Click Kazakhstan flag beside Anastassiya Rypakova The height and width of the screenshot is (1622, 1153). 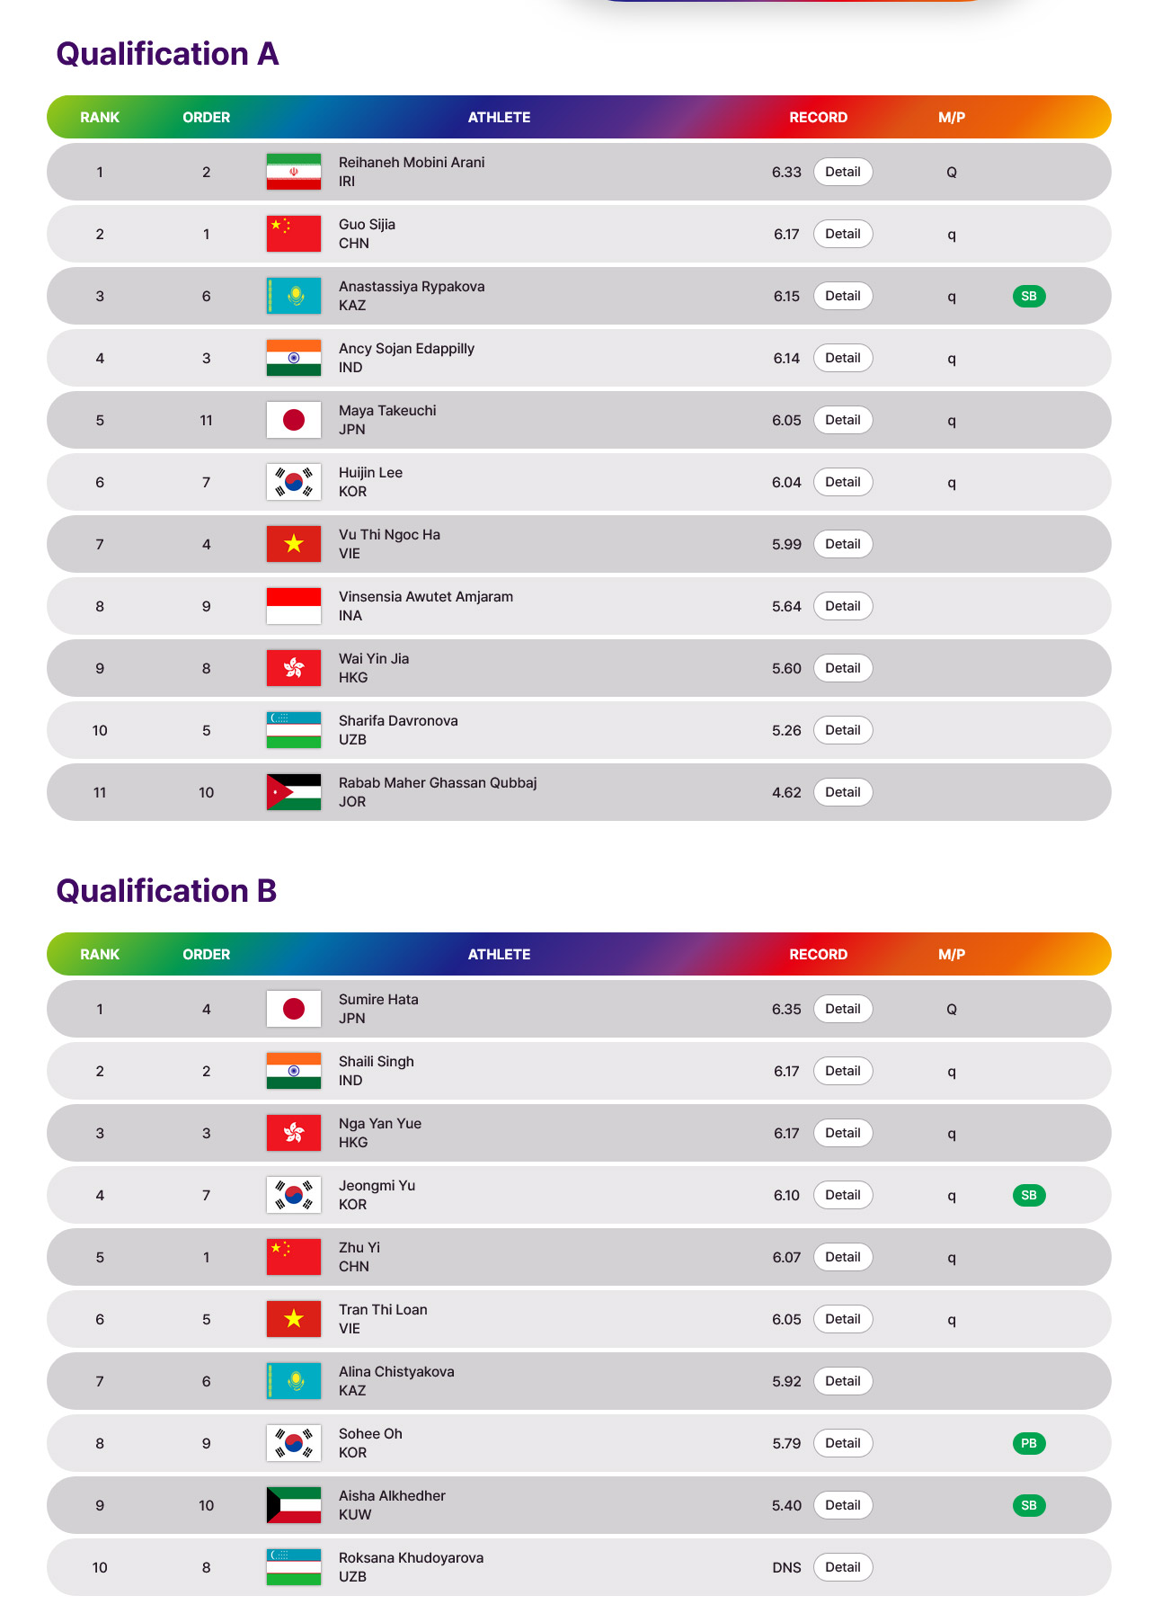pyautogui.click(x=294, y=296)
